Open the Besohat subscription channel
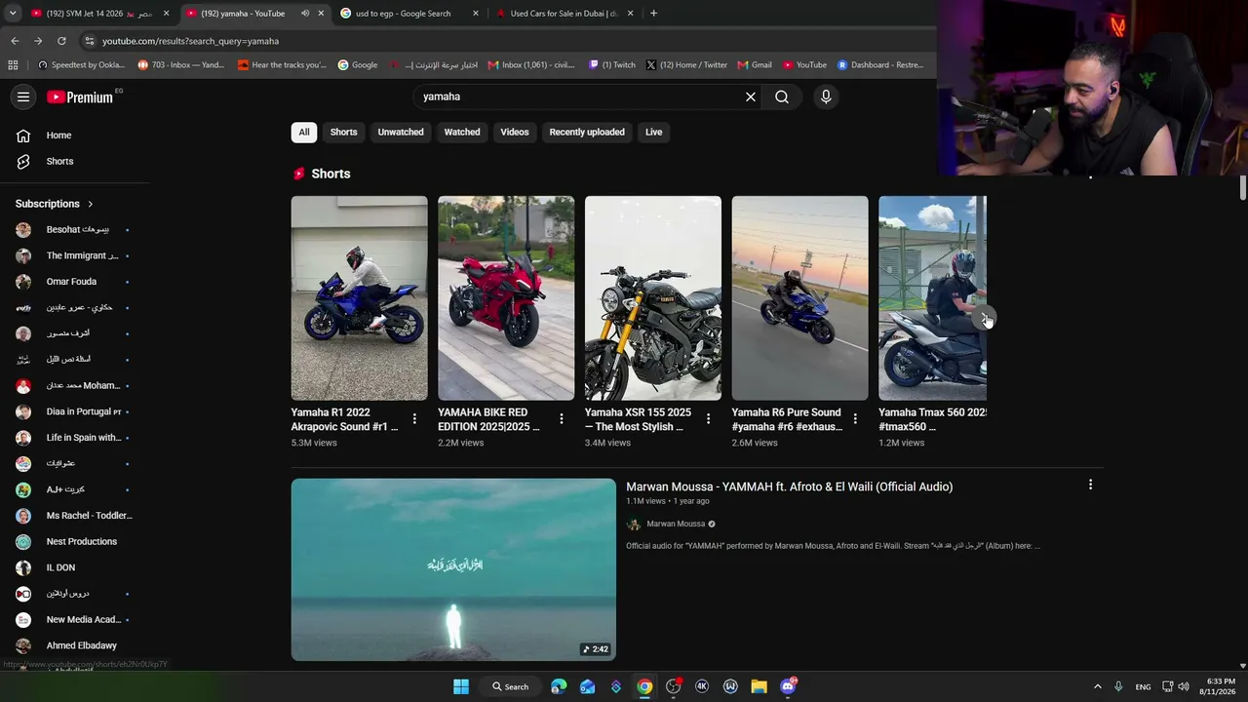The height and width of the screenshot is (702, 1248). pyautogui.click(x=74, y=230)
